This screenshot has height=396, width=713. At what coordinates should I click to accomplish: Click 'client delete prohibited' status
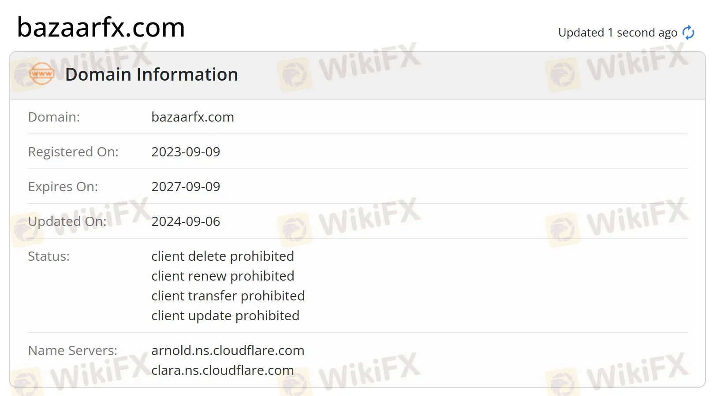tap(223, 256)
